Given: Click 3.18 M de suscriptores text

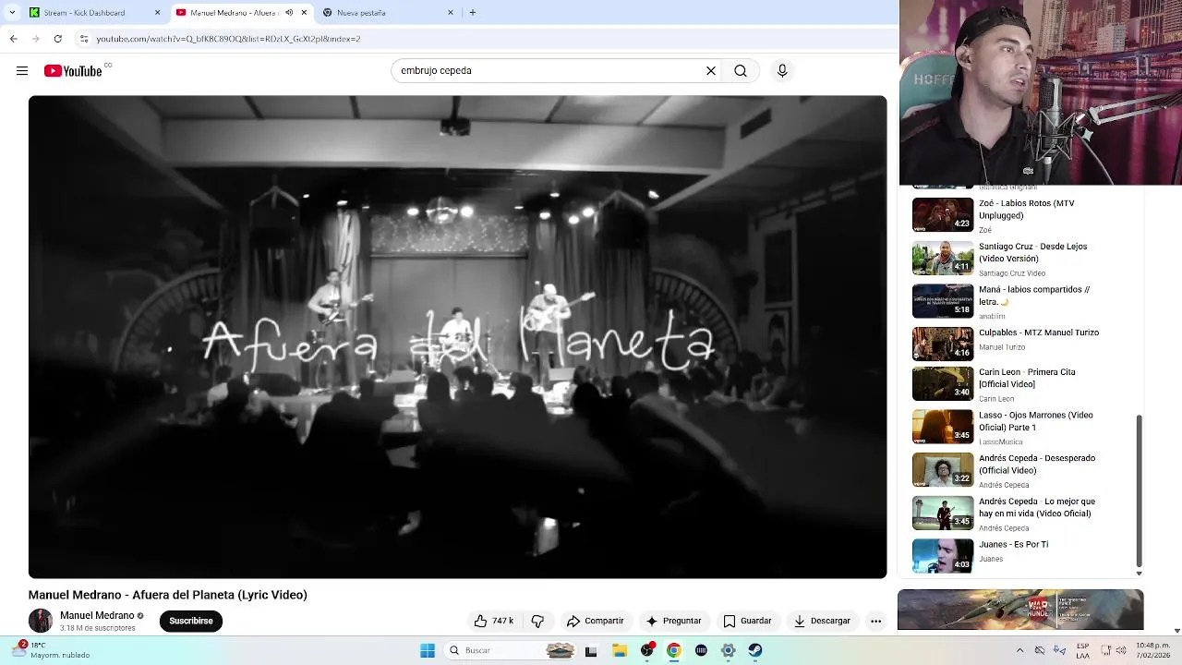Looking at the screenshot, I should point(97,628).
